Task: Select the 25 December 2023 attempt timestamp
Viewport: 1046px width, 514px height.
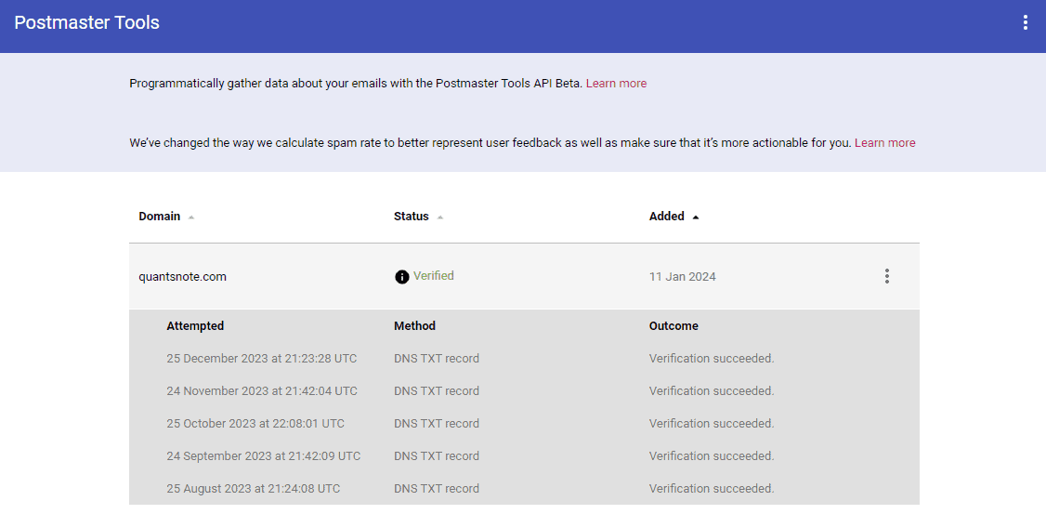Action: [x=262, y=359]
